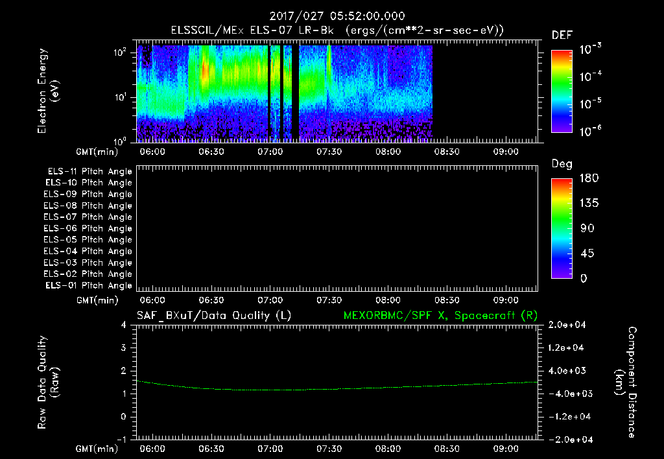This screenshot has width=664, height=459.
Task: Click the DEF colorbar label
Action: [562, 36]
